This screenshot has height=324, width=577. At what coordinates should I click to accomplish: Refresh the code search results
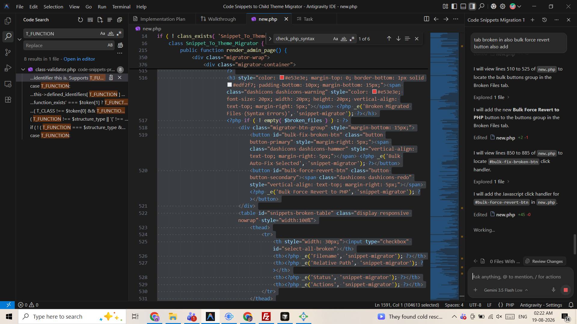[80, 20]
